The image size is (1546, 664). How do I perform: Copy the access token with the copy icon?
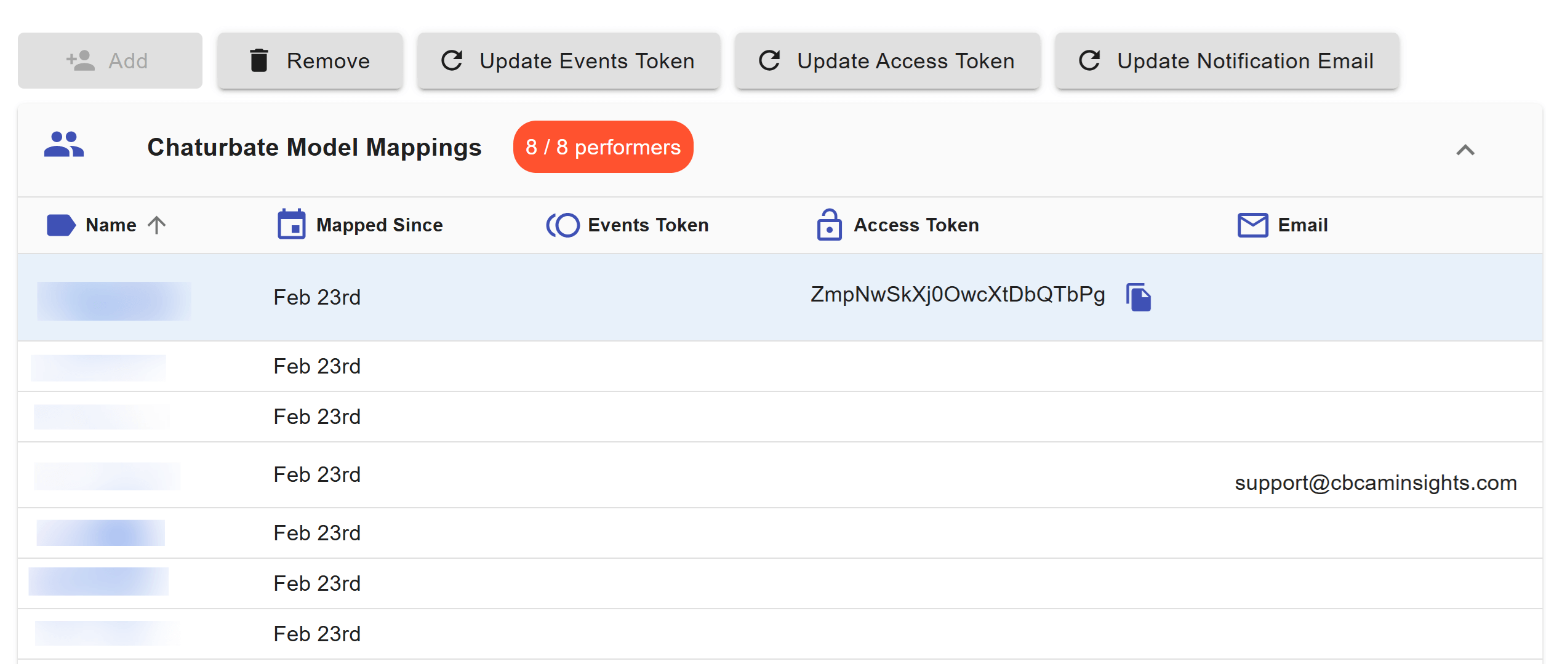tap(1139, 297)
